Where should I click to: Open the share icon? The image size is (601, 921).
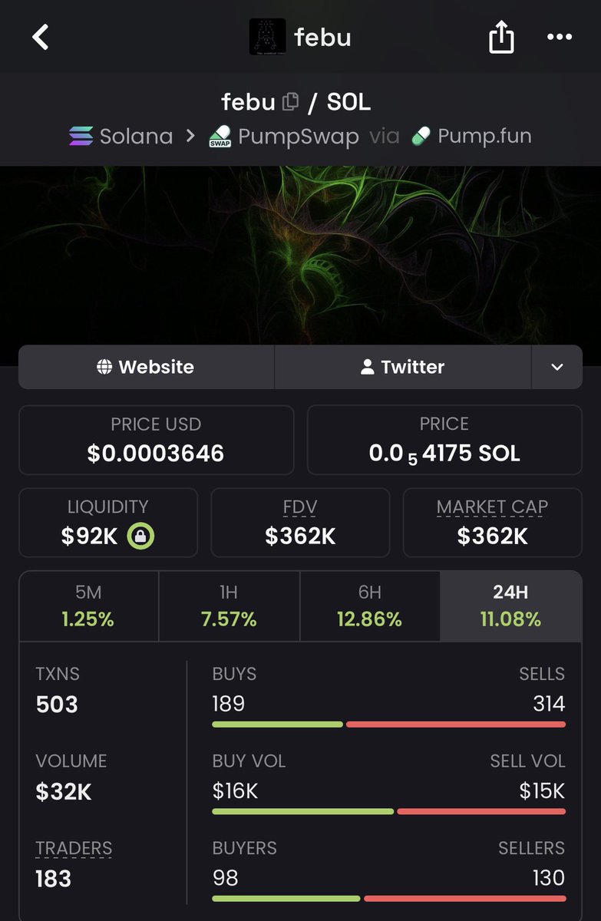[501, 36]
